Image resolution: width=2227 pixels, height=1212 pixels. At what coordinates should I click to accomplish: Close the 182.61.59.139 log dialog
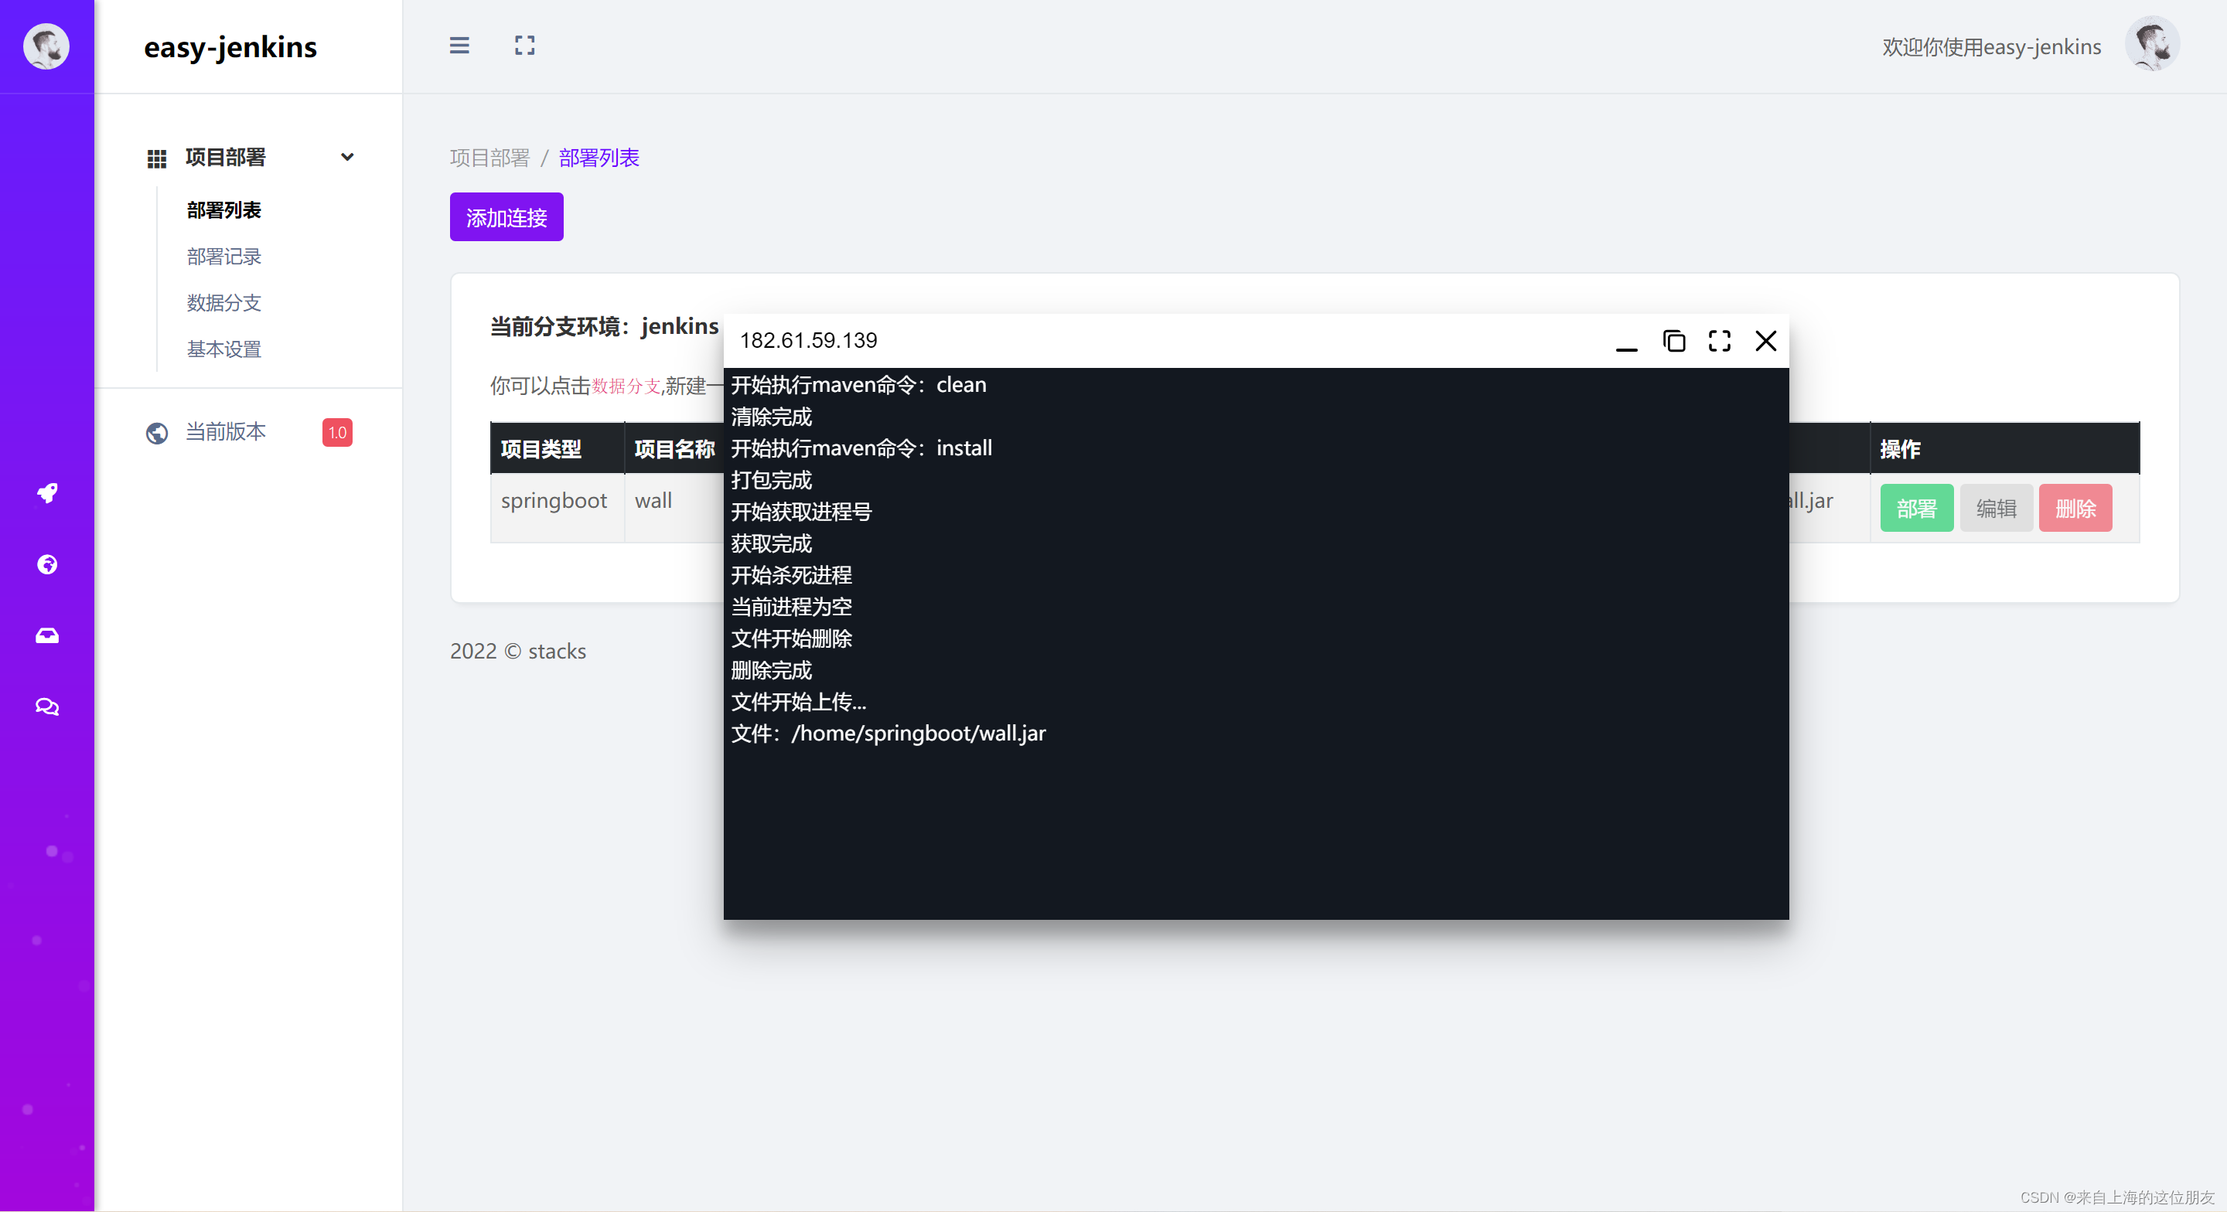coord(1765,341)
